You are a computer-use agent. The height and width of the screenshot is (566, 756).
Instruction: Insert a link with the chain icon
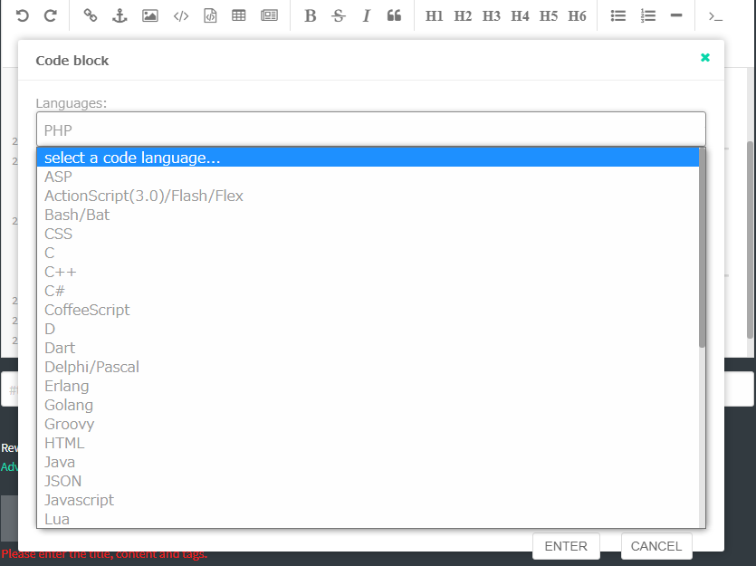point(91,16)
